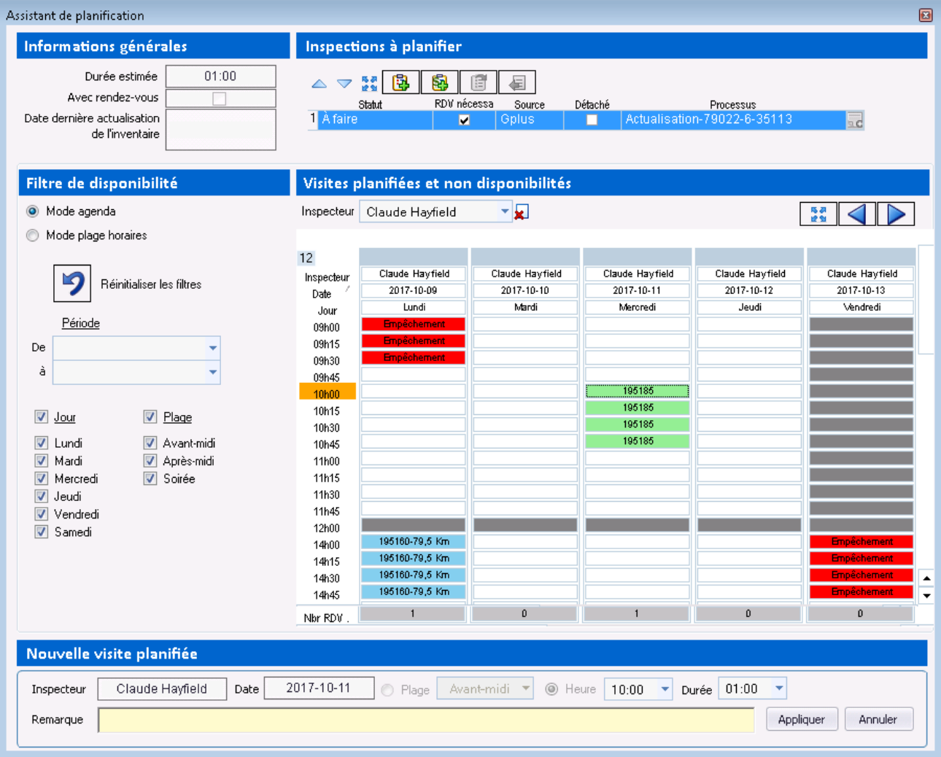This screenshot has width=941, height=757.
Task: Move inspection down with the down arrow
Action: click(x=344, y=83)
